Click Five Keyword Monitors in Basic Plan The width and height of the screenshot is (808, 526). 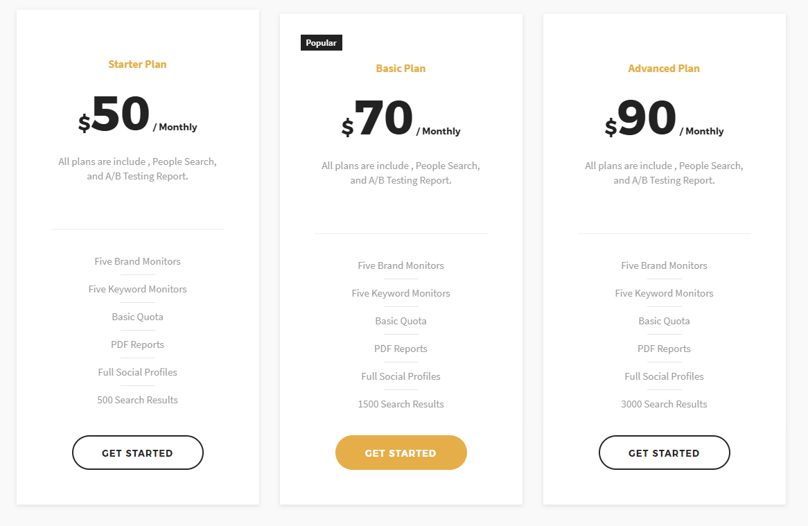[401, 293]
